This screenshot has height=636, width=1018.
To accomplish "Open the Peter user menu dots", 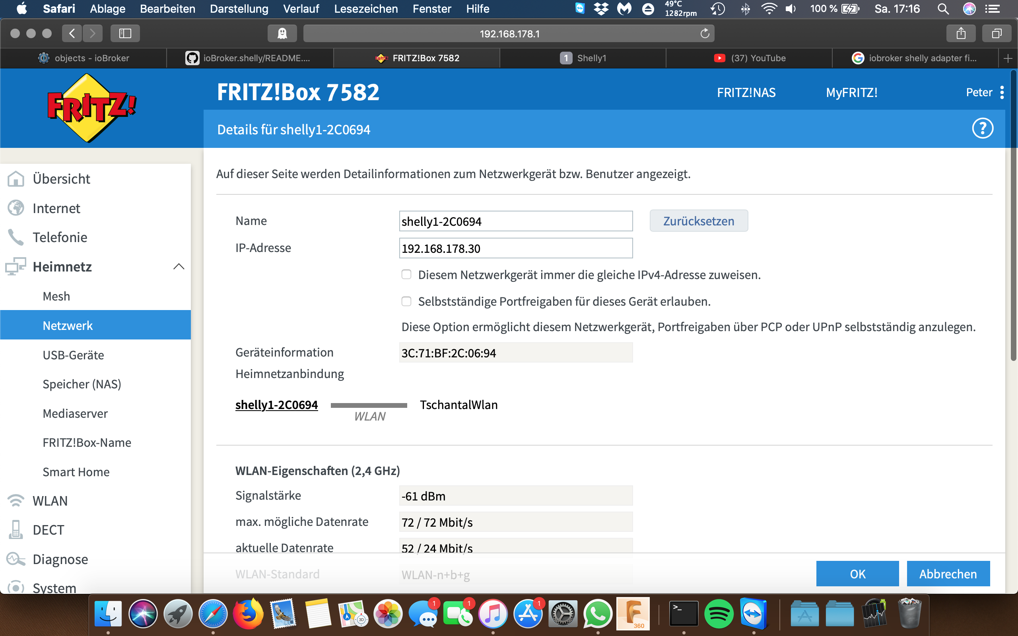I will coord(1002,92).
